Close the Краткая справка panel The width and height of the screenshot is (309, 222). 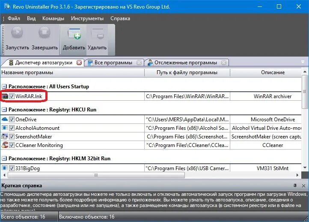pyautogui.click(x=304, y=186)
